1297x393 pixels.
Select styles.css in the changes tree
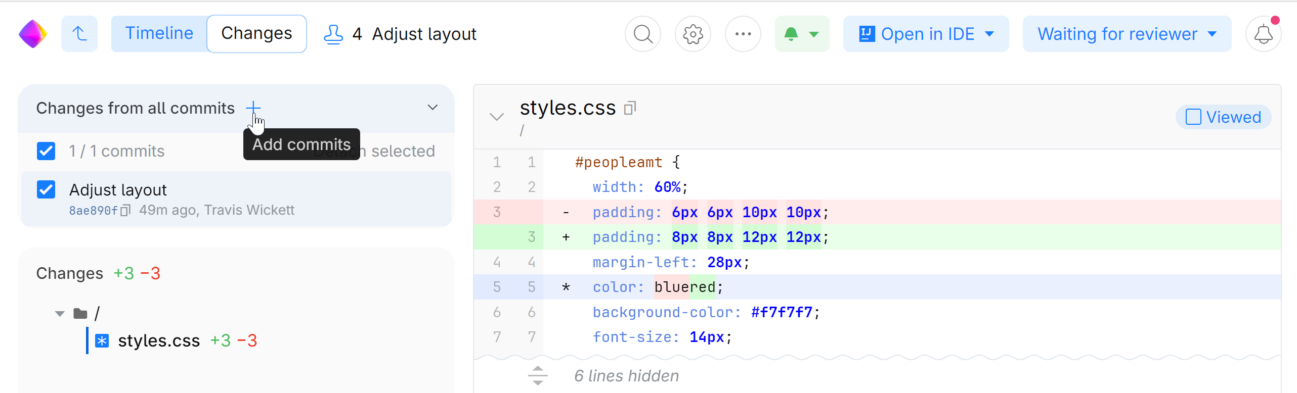click(x=159, y=340)
